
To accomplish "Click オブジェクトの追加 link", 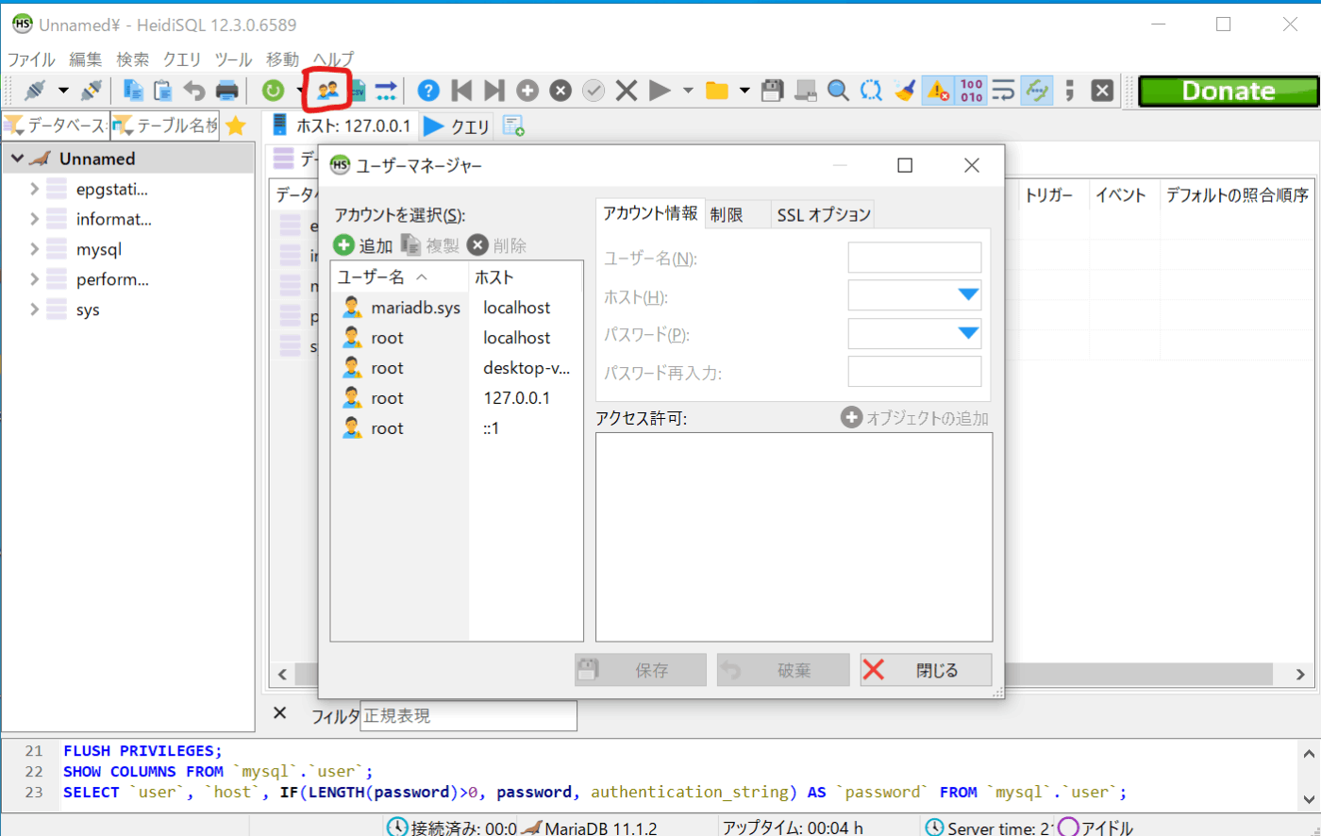I will pyautogui.click(x=915, y=418).
